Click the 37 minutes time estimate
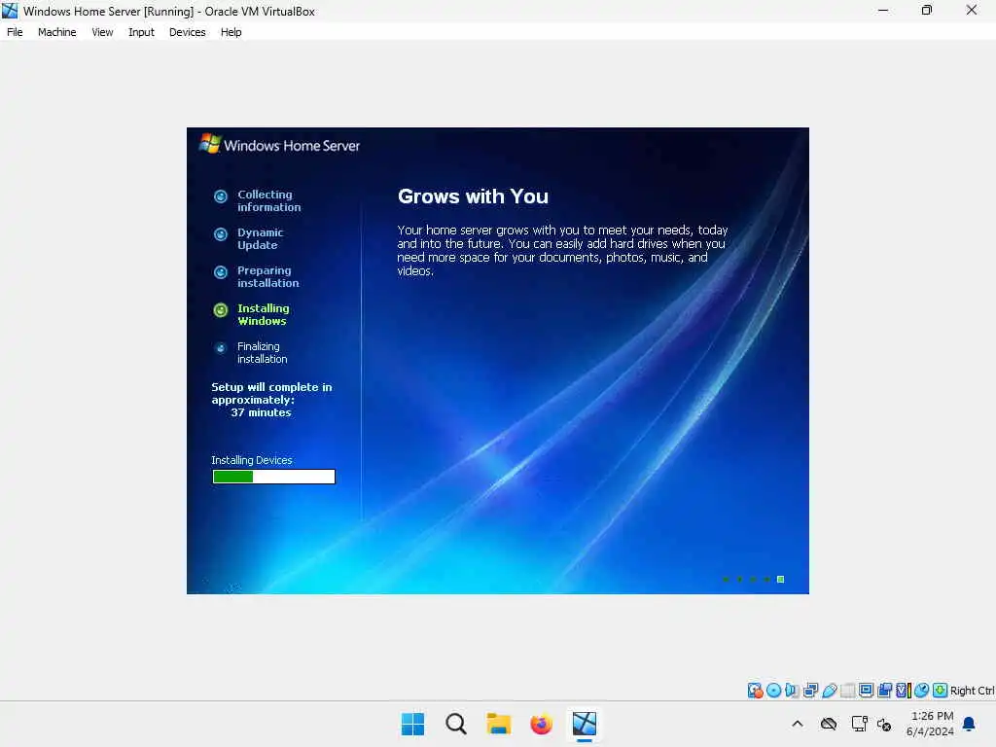The width and height of the screenshot is (996, 747). point(261,412)
